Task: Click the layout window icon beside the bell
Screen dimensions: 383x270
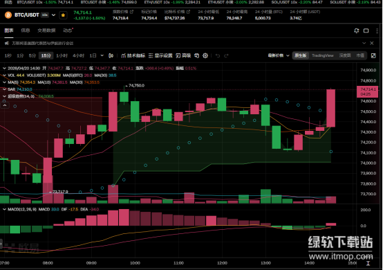Action: coord(366,30)
